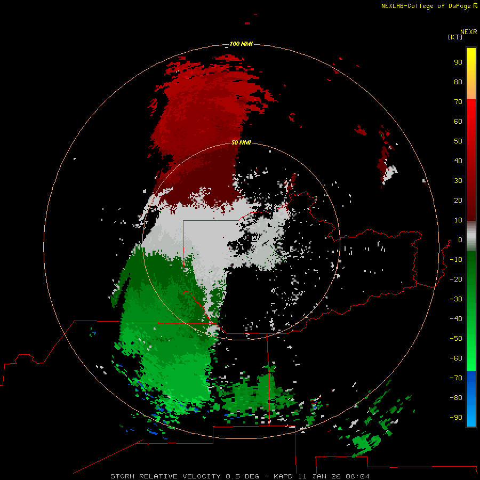The height and width of the screenshot is (480, 480).
Task: Click the -60 value on the velocity scale
Action: click(x=456, y=358)
